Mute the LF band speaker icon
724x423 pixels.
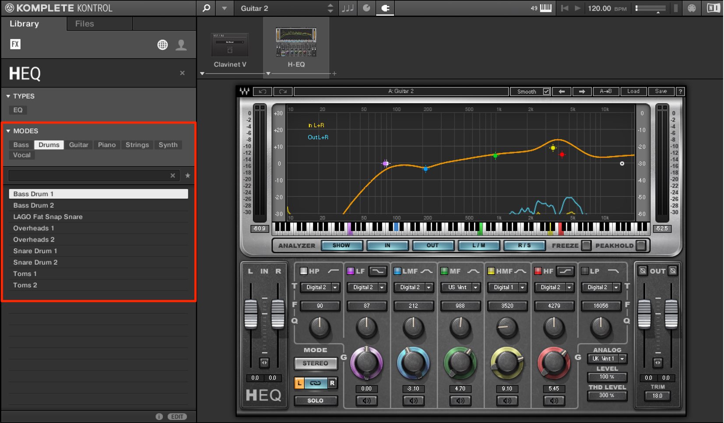(366, 400)
